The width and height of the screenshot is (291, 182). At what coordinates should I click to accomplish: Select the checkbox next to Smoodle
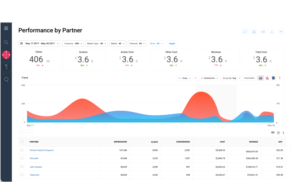[22, 158]
